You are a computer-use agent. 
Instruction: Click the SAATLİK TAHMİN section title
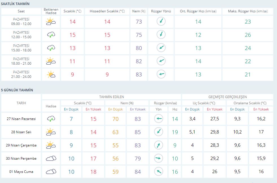(x=15, y=4)
